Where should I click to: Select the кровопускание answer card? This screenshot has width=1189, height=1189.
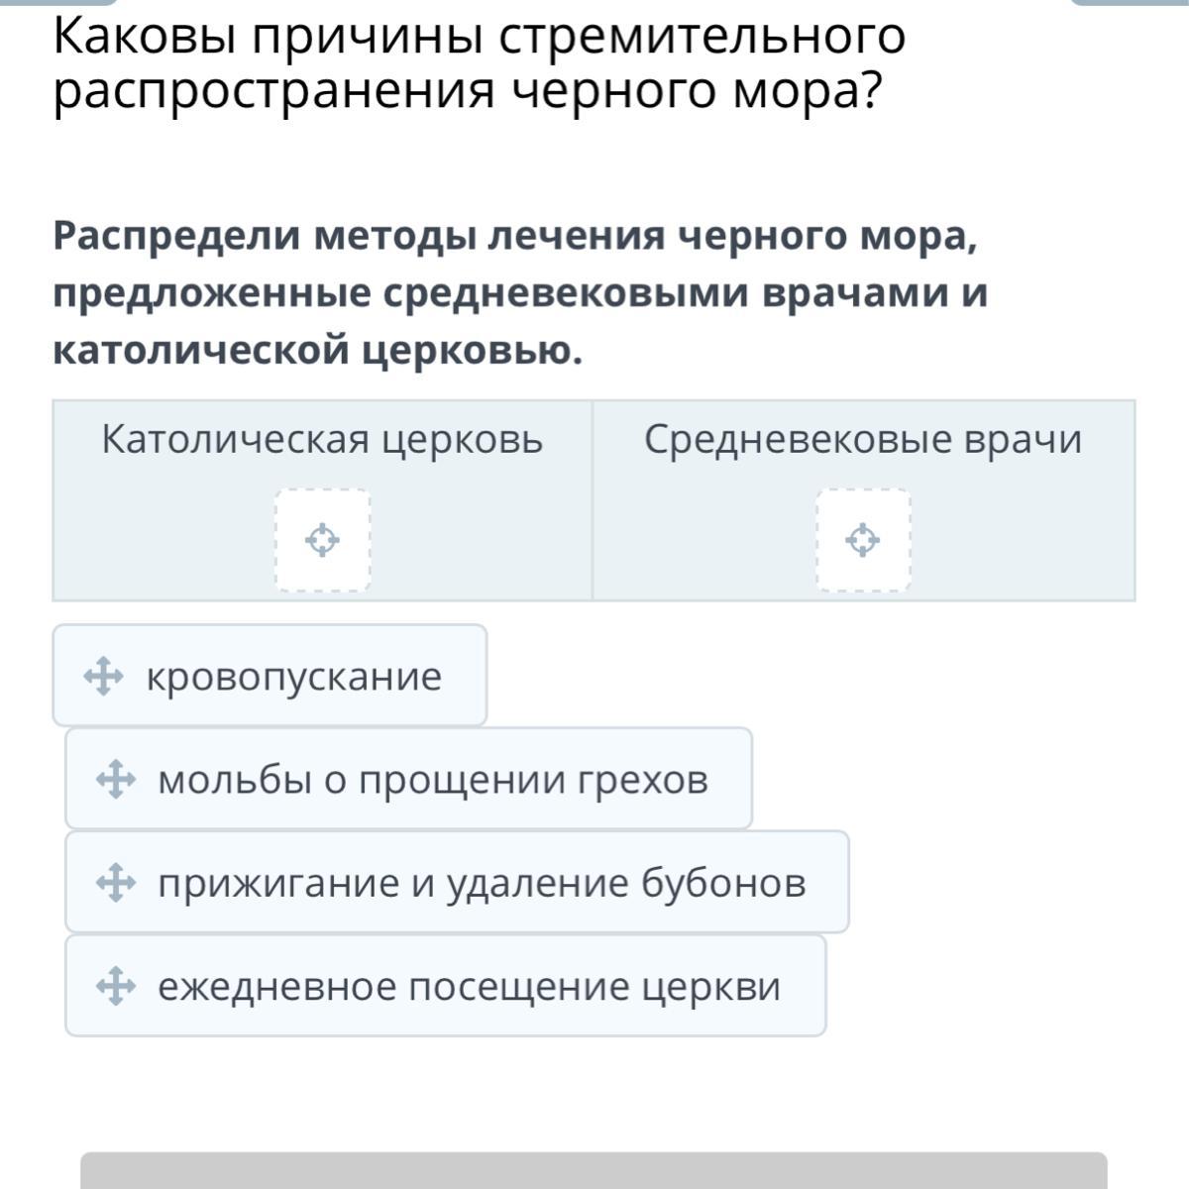pyautogui.click(x=270, y=676)
